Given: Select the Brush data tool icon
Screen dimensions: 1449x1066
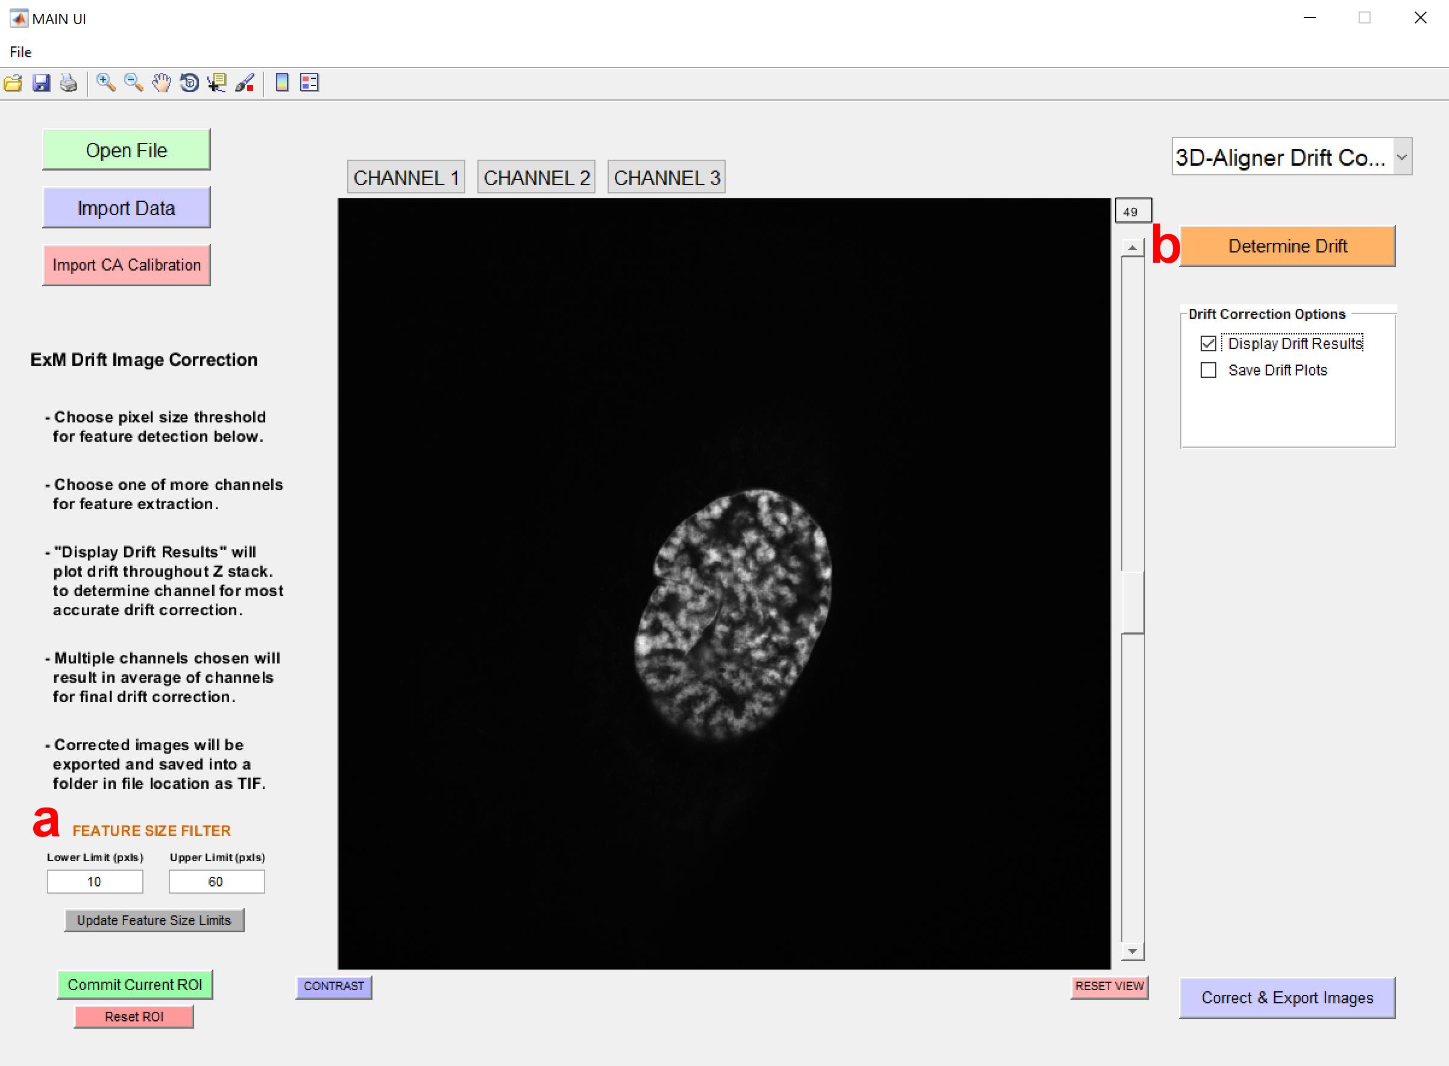Looking at the screenshot, I should tap(245, 83).
